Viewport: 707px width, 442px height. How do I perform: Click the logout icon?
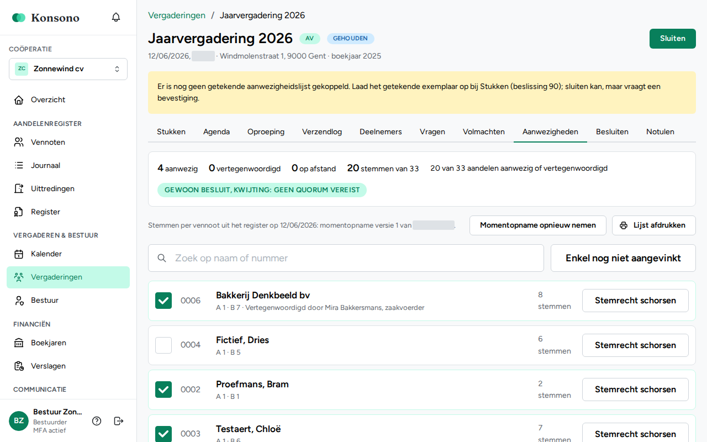118,421
